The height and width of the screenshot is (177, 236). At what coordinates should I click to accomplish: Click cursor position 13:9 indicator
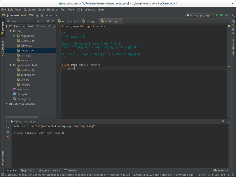(202, 175)
